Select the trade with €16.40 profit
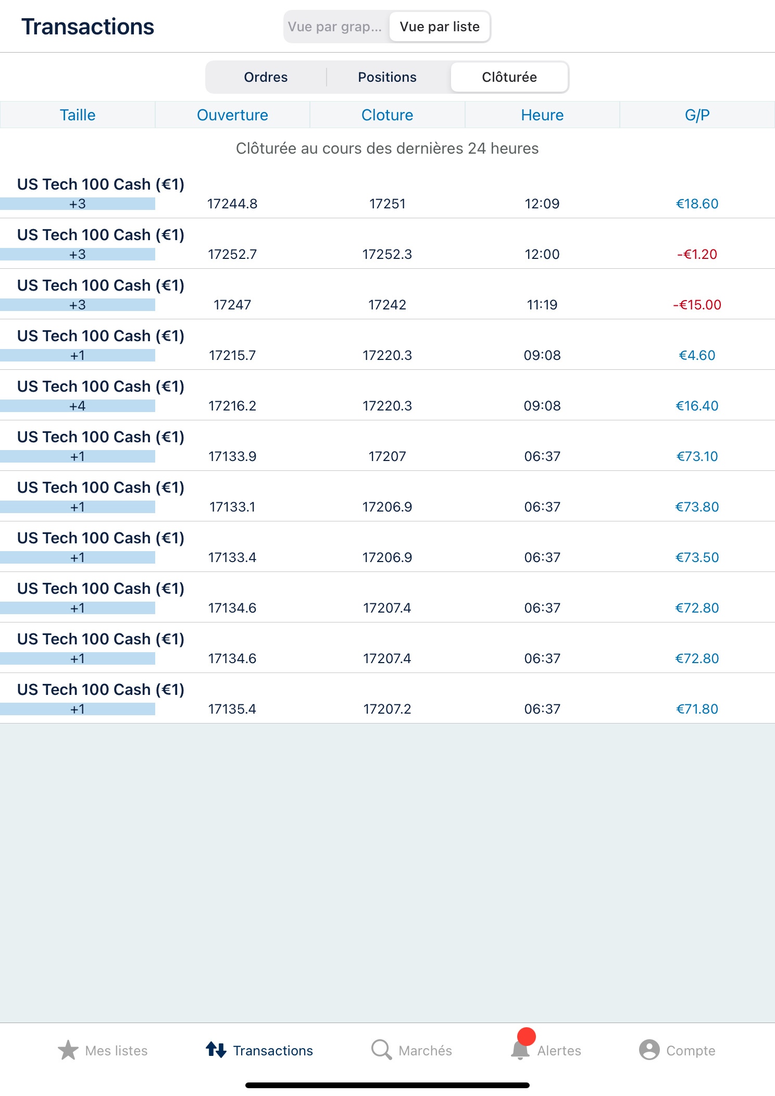The image size is (775, 1096). coord(387,396)
